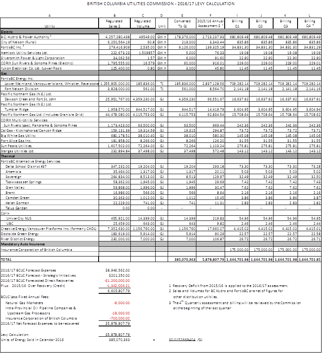The height and width of the screenshot is (353, 322).
Task: Select ICBC fixed fee -700,000.00
Action: 120,319
